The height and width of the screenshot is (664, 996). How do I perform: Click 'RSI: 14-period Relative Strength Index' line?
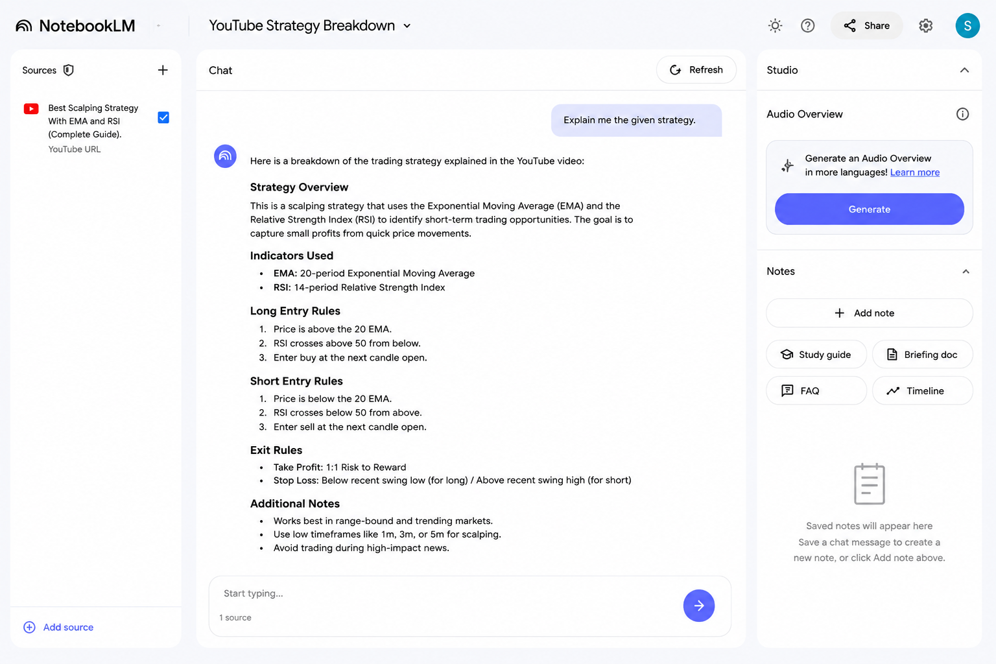point(359,288)
